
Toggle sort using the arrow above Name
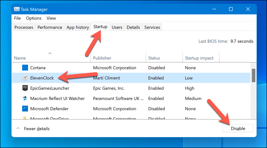click(50, 53)
